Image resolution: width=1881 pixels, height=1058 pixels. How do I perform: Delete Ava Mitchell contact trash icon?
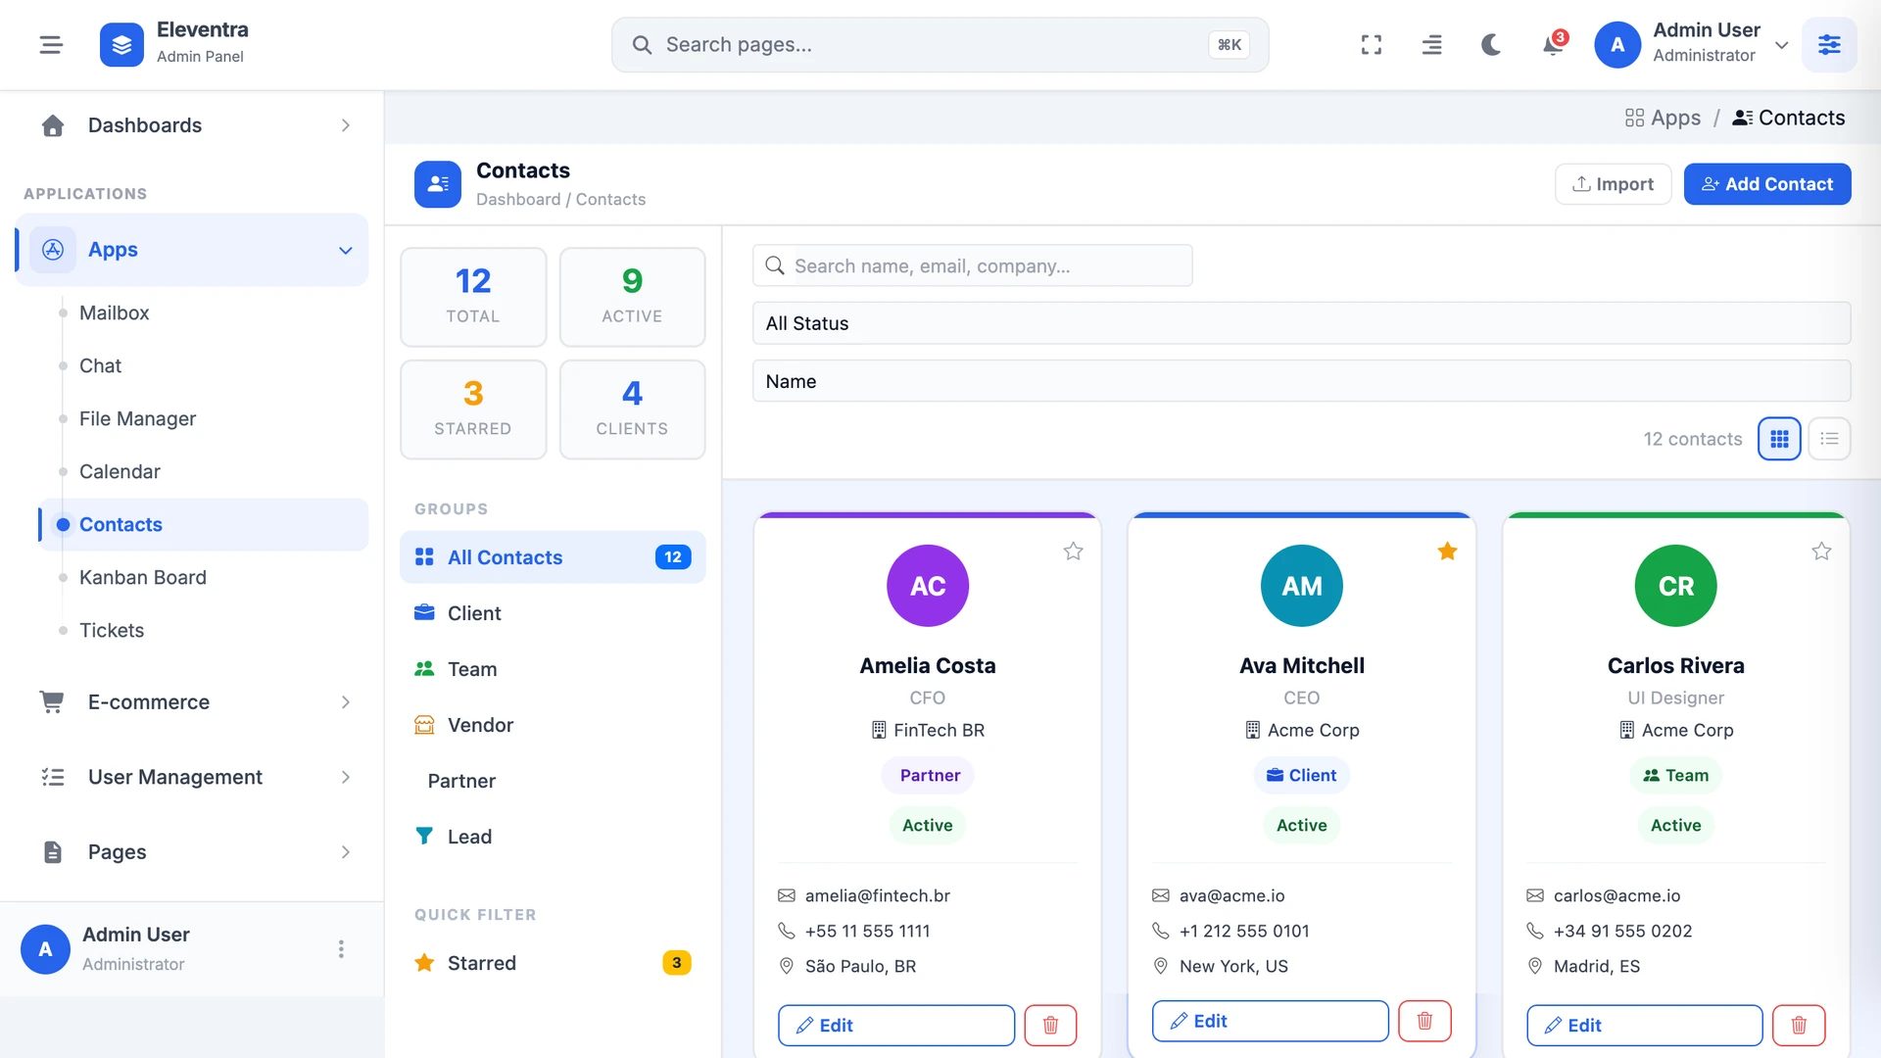pyautogui.click(x=1424, y=1022)
